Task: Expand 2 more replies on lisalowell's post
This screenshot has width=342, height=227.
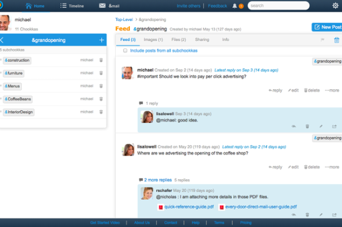Action: (158, 180)
